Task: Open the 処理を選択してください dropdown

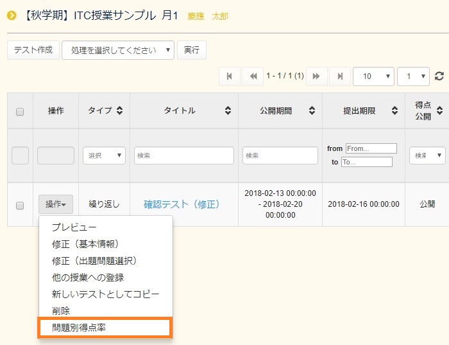Action: [117, 50]
